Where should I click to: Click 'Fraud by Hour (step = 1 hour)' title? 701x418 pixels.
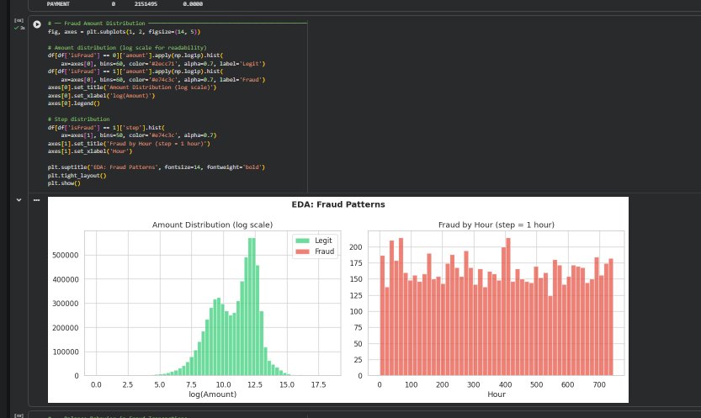497,225
